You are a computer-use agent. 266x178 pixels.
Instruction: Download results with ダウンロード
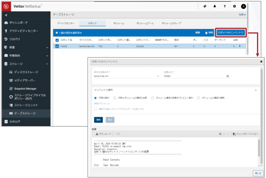point(104,134)
